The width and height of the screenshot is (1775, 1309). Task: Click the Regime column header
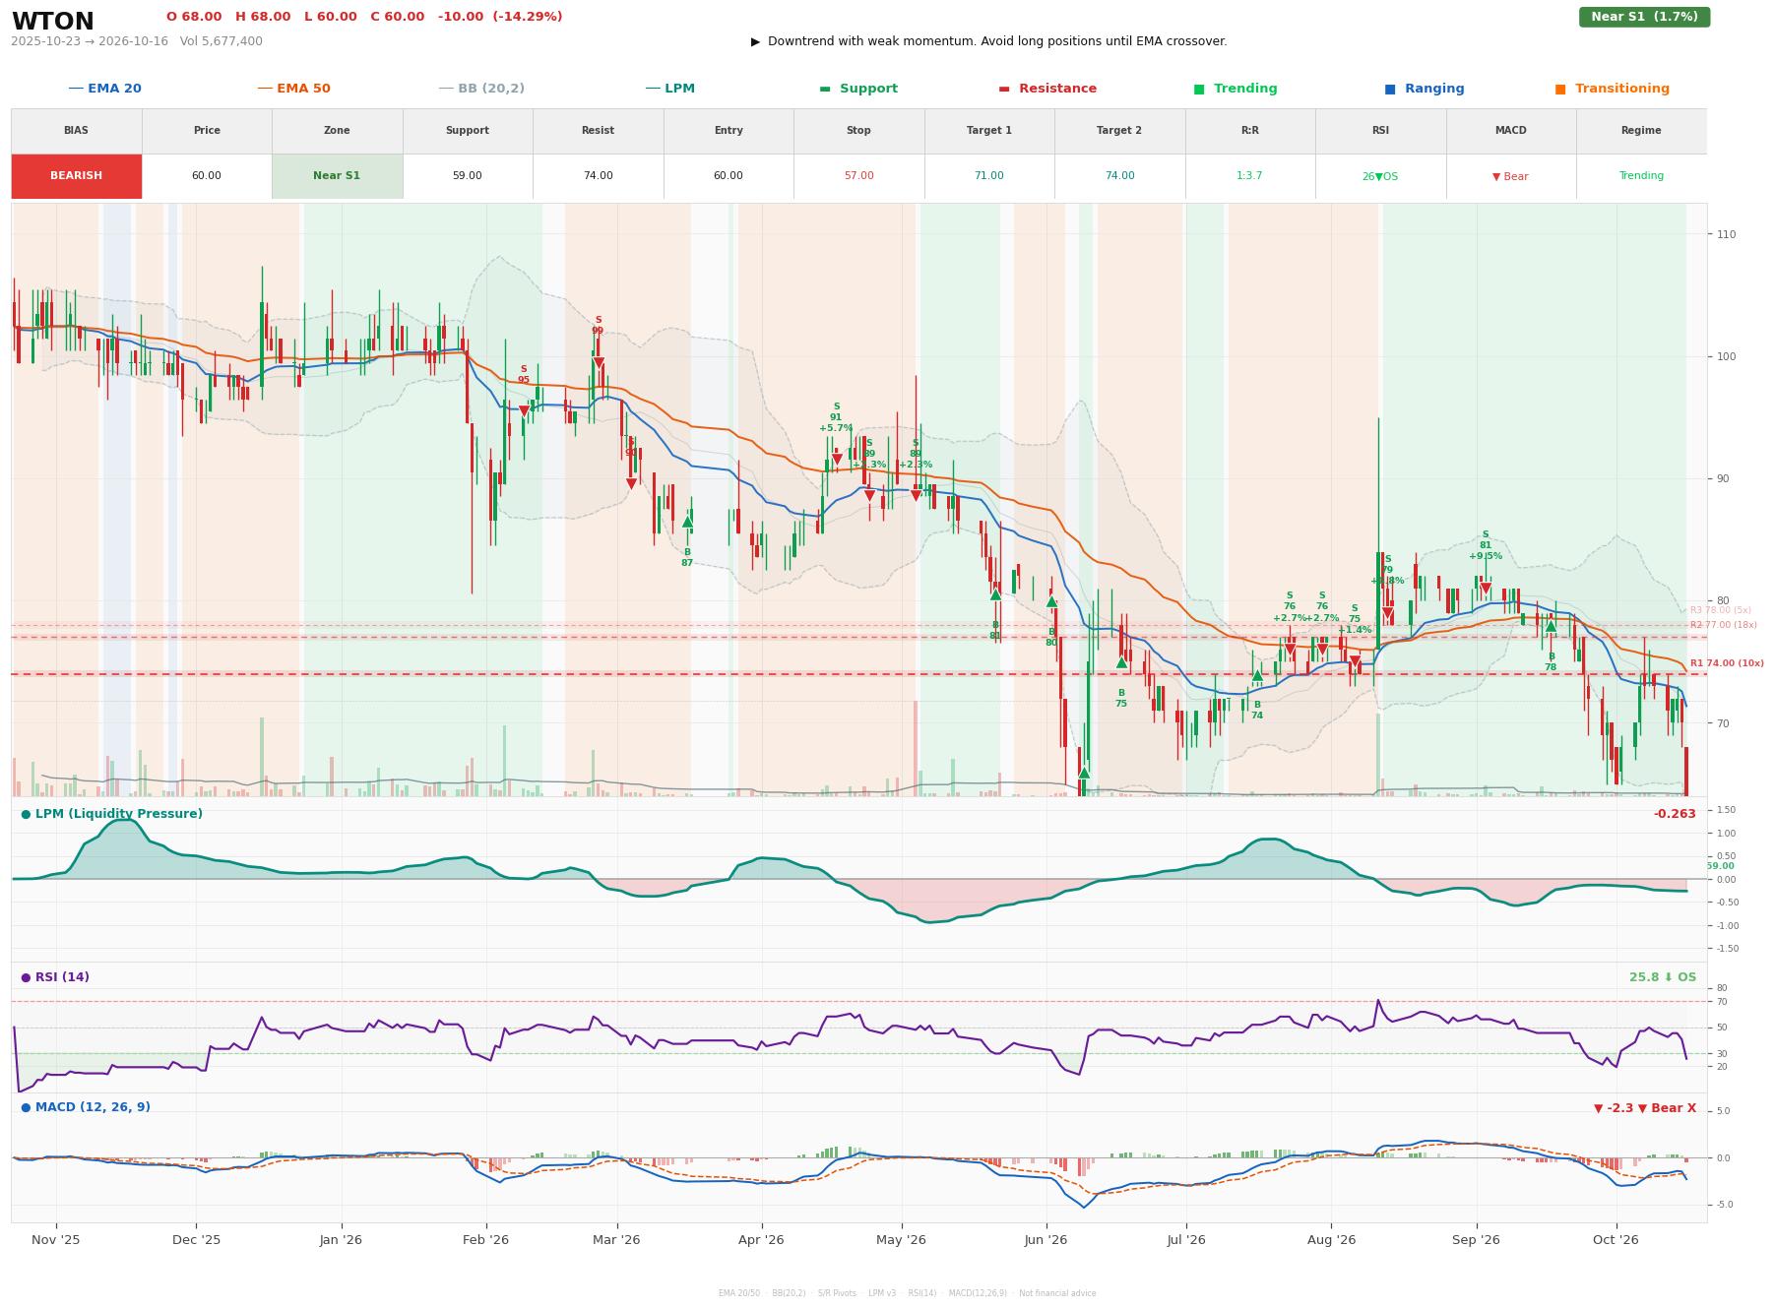(1641, 131)
